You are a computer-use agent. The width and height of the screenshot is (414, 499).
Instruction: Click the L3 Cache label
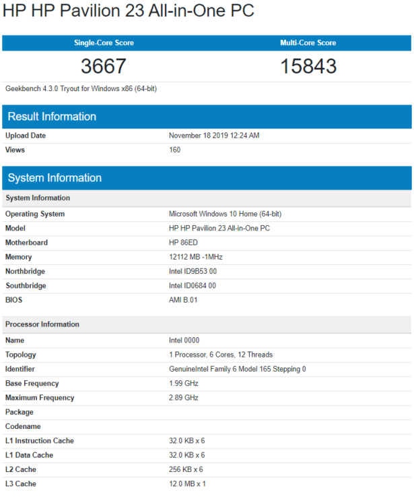click(21, 483)
